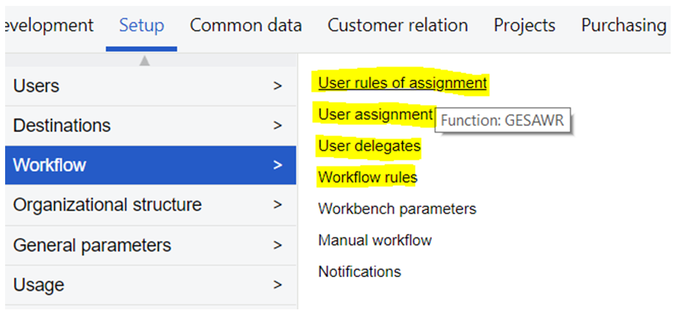Expand the chevron beside Usage
Screen dimensions: 678x313
click(x=277, y=284)
